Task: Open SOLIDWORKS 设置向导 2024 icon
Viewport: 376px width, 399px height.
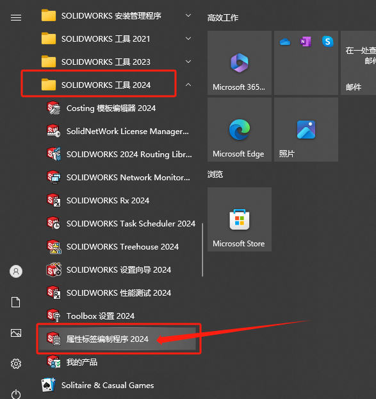Action: [x=54, y=269]
